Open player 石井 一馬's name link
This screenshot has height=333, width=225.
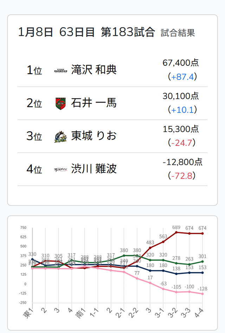point(94,103)
